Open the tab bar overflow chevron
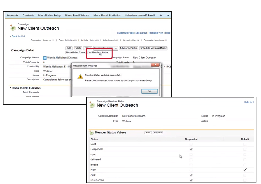Screen dimensions: 261x184 point(167,16)
